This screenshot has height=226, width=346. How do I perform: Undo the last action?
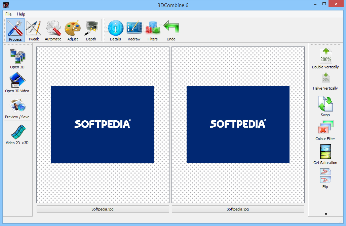[171, 30]
